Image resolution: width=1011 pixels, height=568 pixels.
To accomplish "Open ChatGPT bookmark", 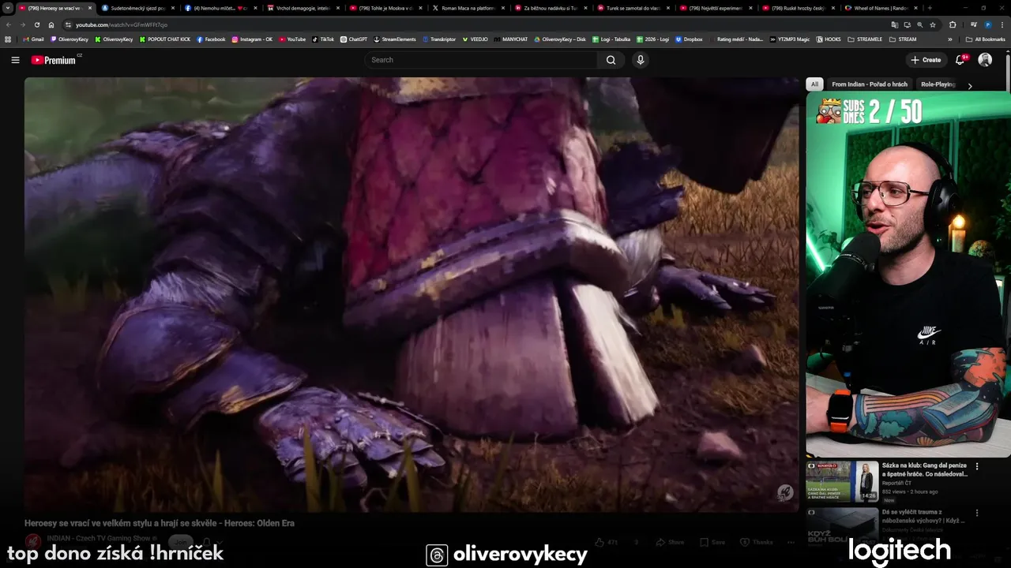I will [354, 39].
